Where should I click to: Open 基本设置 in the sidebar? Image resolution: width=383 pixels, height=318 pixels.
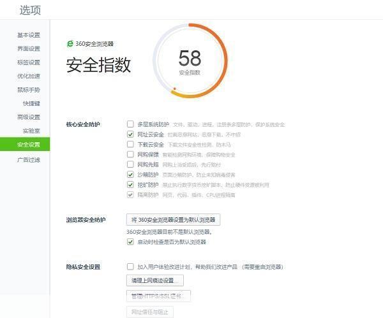[x=29, y=35]
